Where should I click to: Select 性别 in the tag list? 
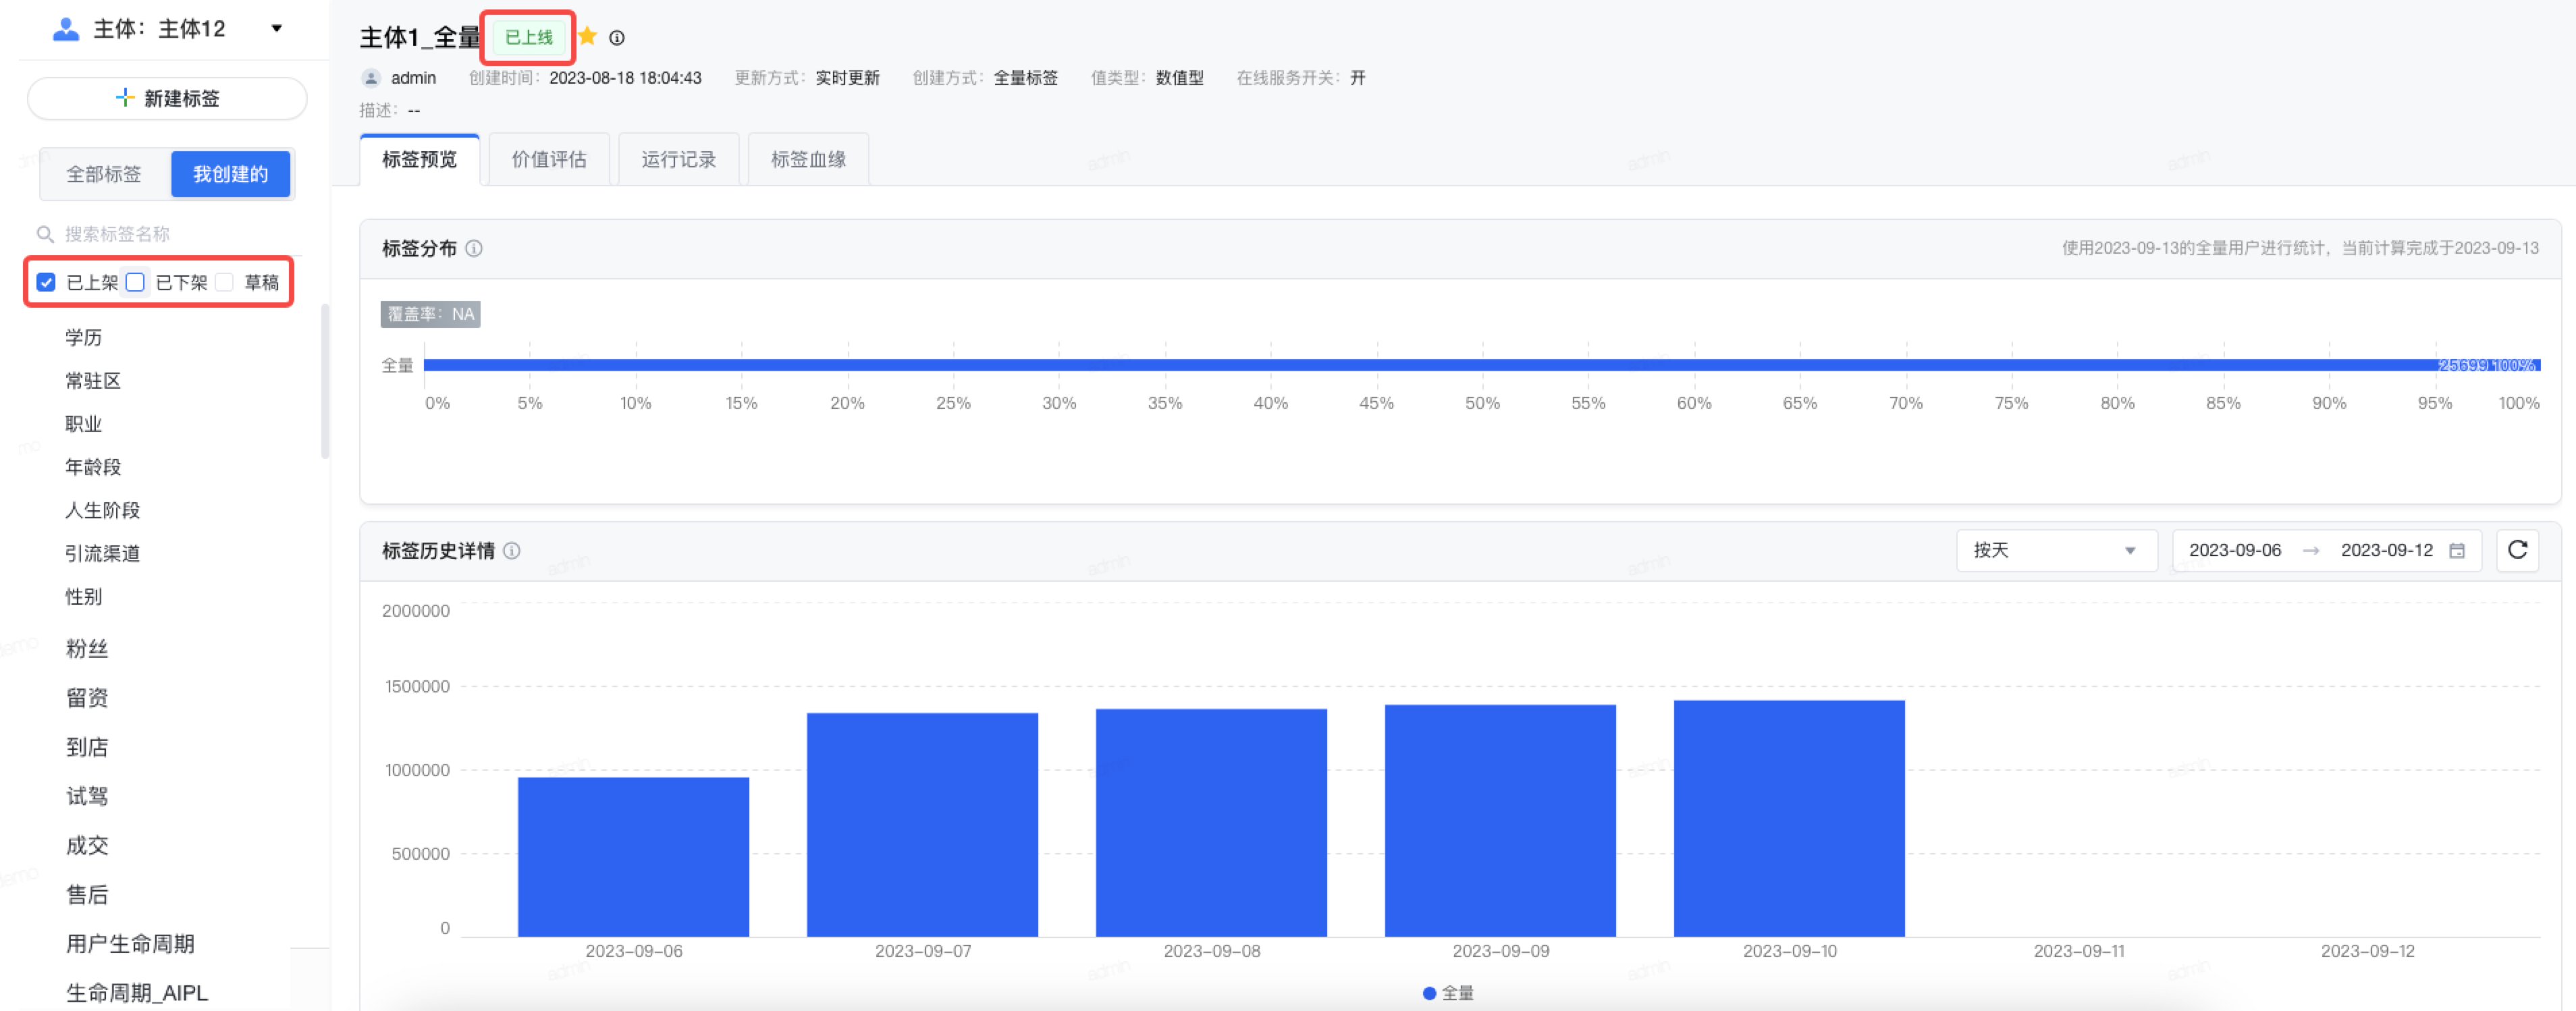84,597
